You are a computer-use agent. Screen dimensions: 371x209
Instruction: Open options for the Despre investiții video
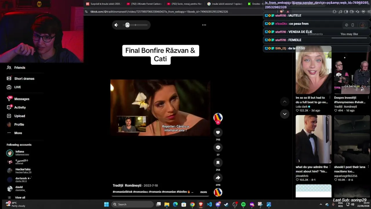tap(368, 98)
